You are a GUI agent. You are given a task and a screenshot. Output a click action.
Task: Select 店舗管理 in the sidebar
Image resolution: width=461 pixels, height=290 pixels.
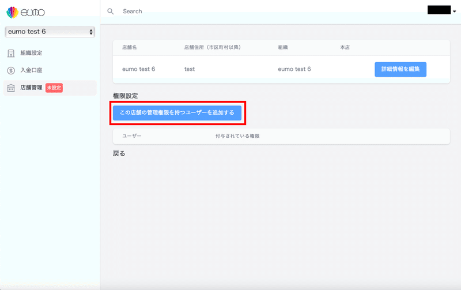click(50, 88)
